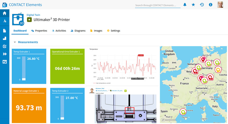Open the notifications bell icon
The image size is (228, 124).
[x=185, y=5]
